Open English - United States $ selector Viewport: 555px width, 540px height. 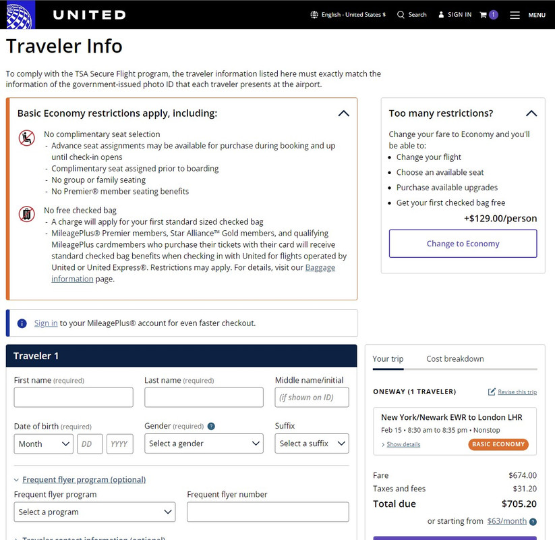tap(353, 15)
